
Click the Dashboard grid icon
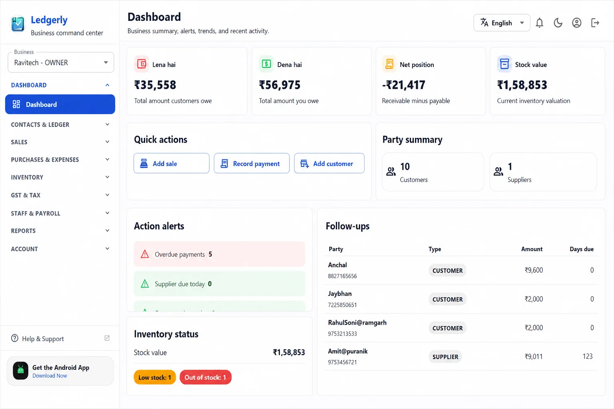(16, 104)
